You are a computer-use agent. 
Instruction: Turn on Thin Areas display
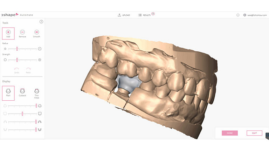pyautogui.click(x=36, y=92)
